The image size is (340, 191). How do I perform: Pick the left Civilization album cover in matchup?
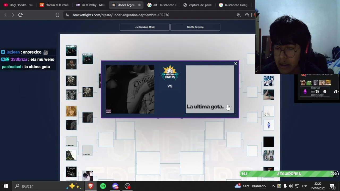(x=130, y=89)
